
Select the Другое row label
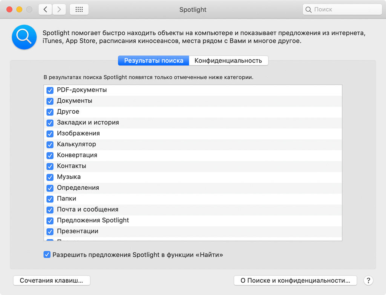pyautogui.click(x=68, y=112)
